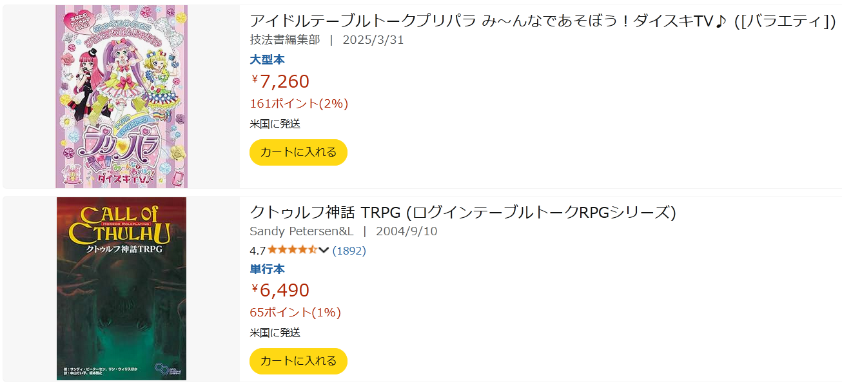Click the ¥6,490 price
The width and height of the screenshot is (842, 388).
pyautogui.click(x=280, y=290)
